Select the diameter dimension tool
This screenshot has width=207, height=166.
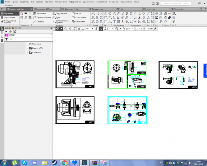(x=110, y=13)
